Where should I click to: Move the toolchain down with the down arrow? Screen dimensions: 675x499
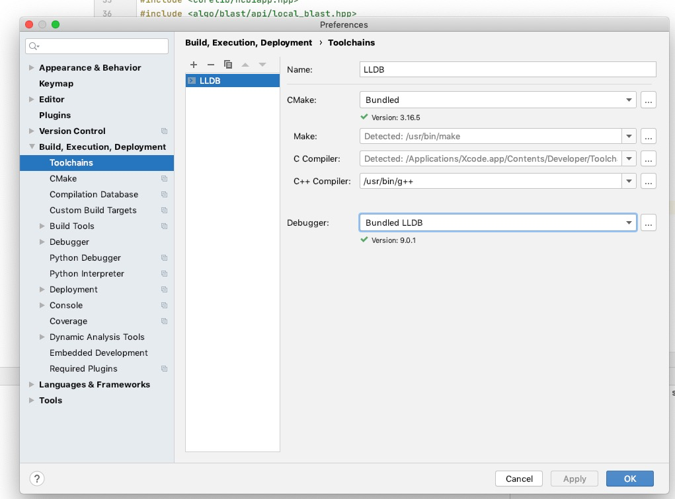(x=262, y=65)
